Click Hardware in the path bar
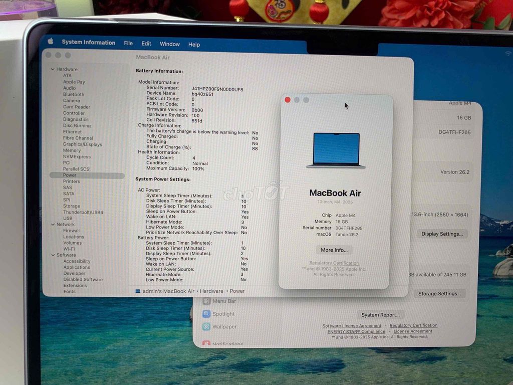Screen dimensions: 513x385 point(212,291)
